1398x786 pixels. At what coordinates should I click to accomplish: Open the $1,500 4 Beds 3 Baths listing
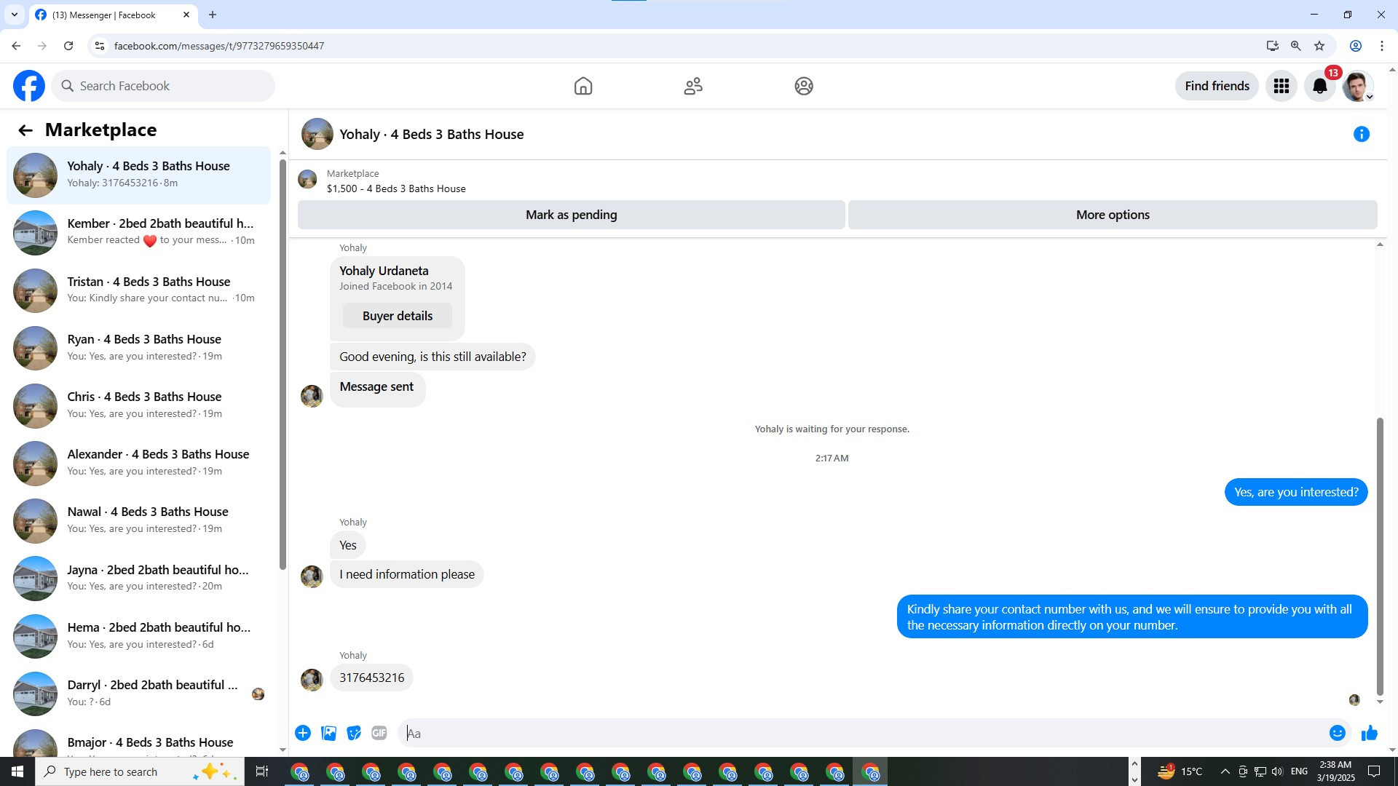click(x=396, y=188)
